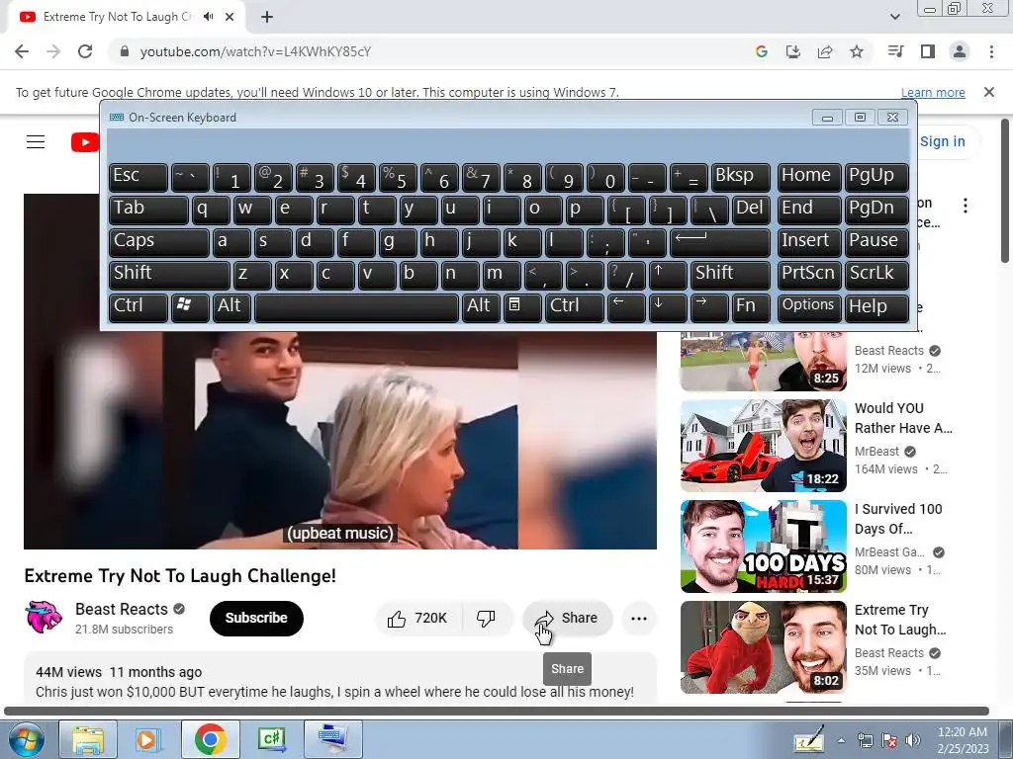This screenshot has height=759, width=1013.
Task: Click the Help key on On-Screen Keyboard
Action: 876,306
